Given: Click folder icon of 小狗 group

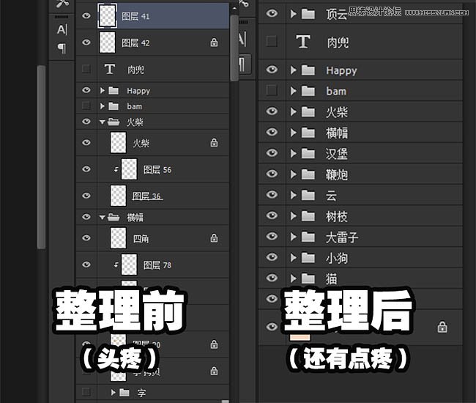Looking at the screenshot, I should coord(308,257).
